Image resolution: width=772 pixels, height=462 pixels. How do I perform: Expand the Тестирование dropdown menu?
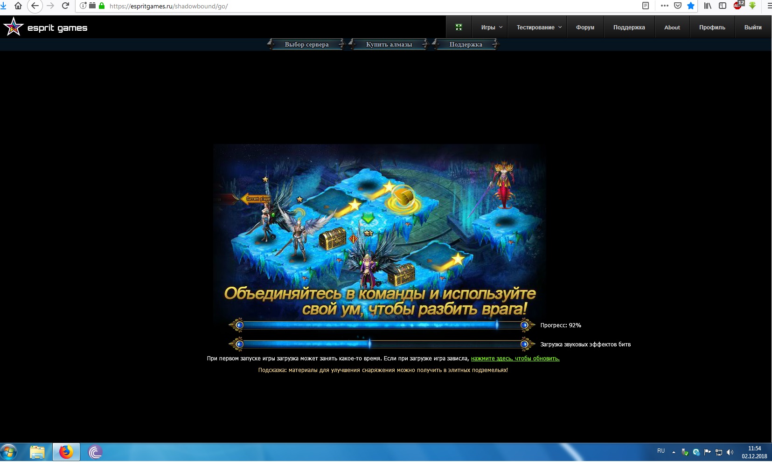(539, 28)
